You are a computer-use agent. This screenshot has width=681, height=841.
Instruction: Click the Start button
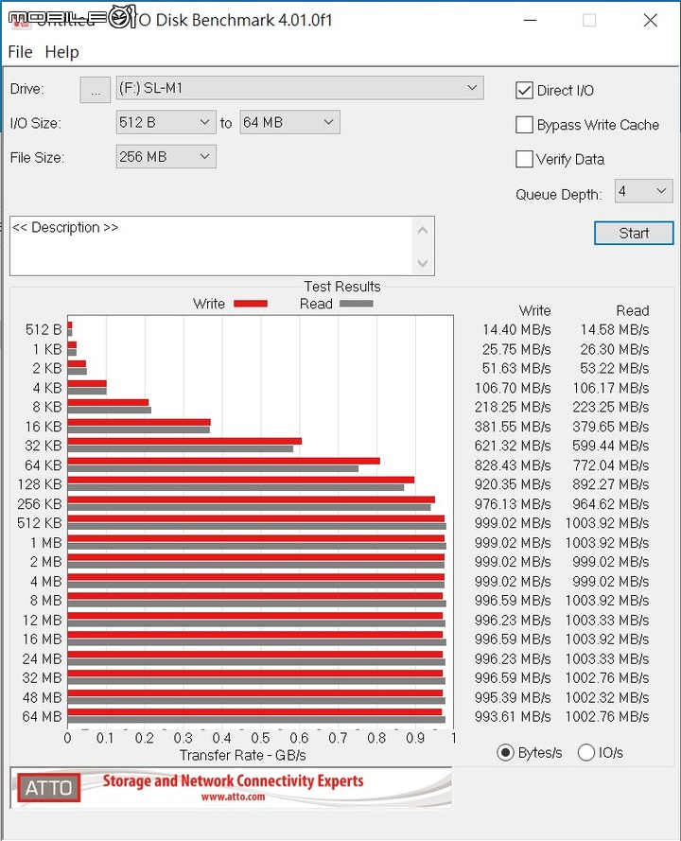point(634,234)
